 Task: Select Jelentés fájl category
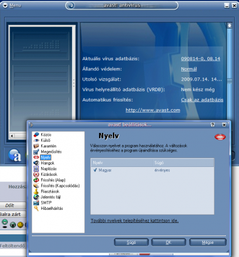tap(51, 197)
